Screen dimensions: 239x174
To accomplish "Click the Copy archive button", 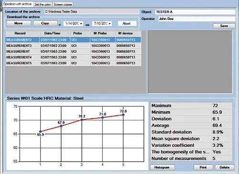I will [45, 23].
